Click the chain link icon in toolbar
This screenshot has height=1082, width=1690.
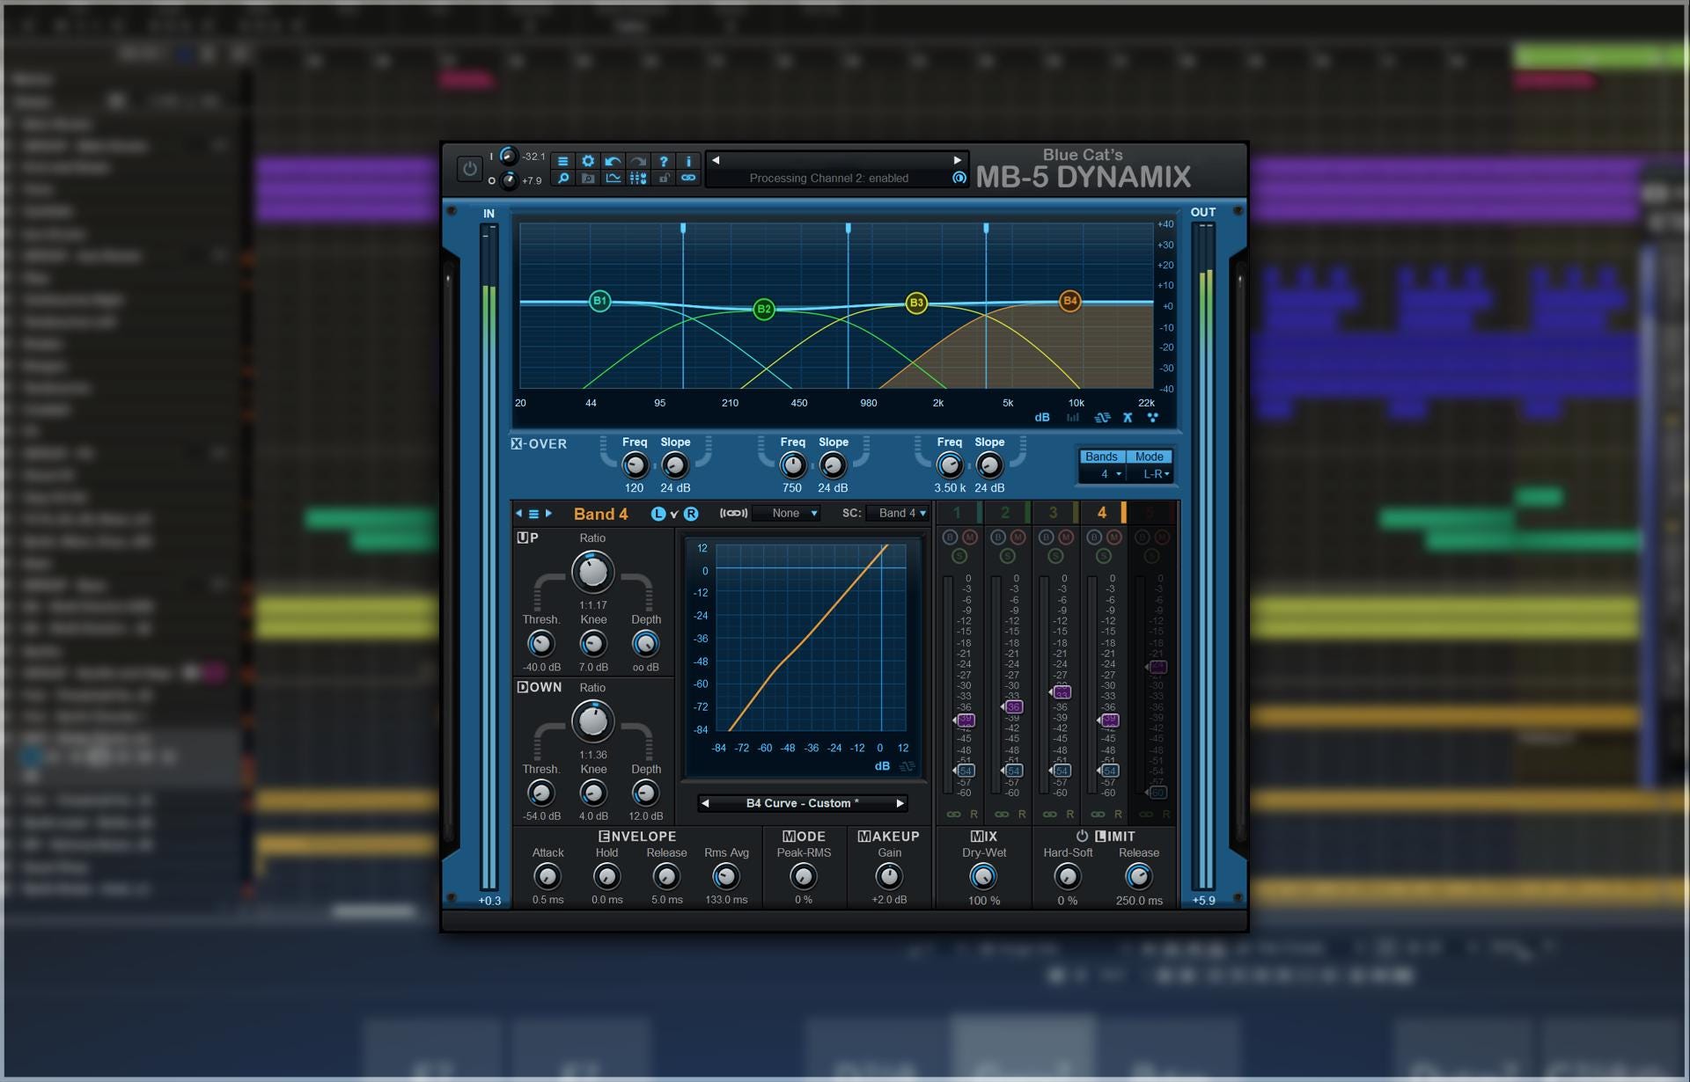point(688,178)
